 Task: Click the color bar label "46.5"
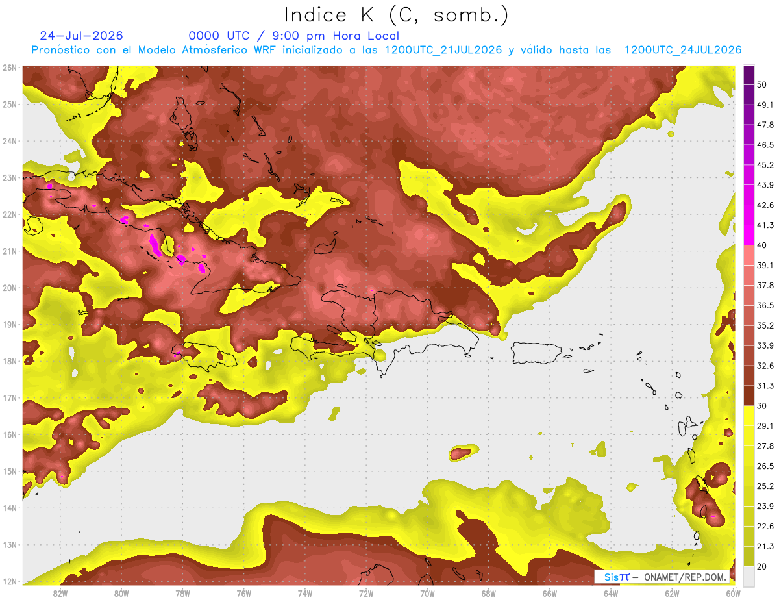coord(765,144)
